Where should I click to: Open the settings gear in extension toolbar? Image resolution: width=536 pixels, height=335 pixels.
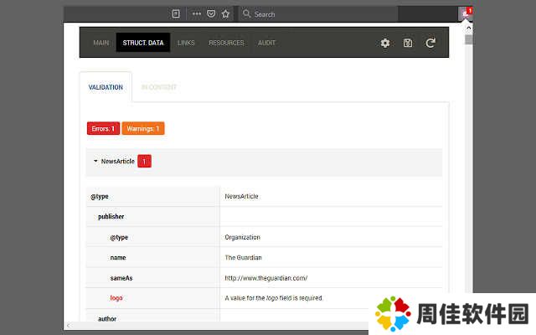tap(385, 43)
